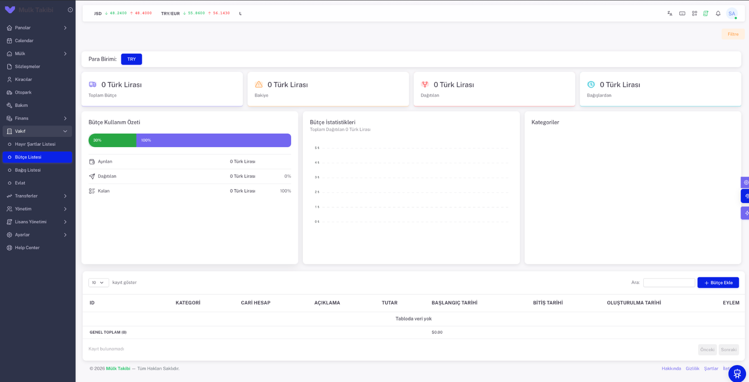This screenshot has height=382, width=749.
Task: Click the Bağışlardan clock icon
Action: pos(591,84)
